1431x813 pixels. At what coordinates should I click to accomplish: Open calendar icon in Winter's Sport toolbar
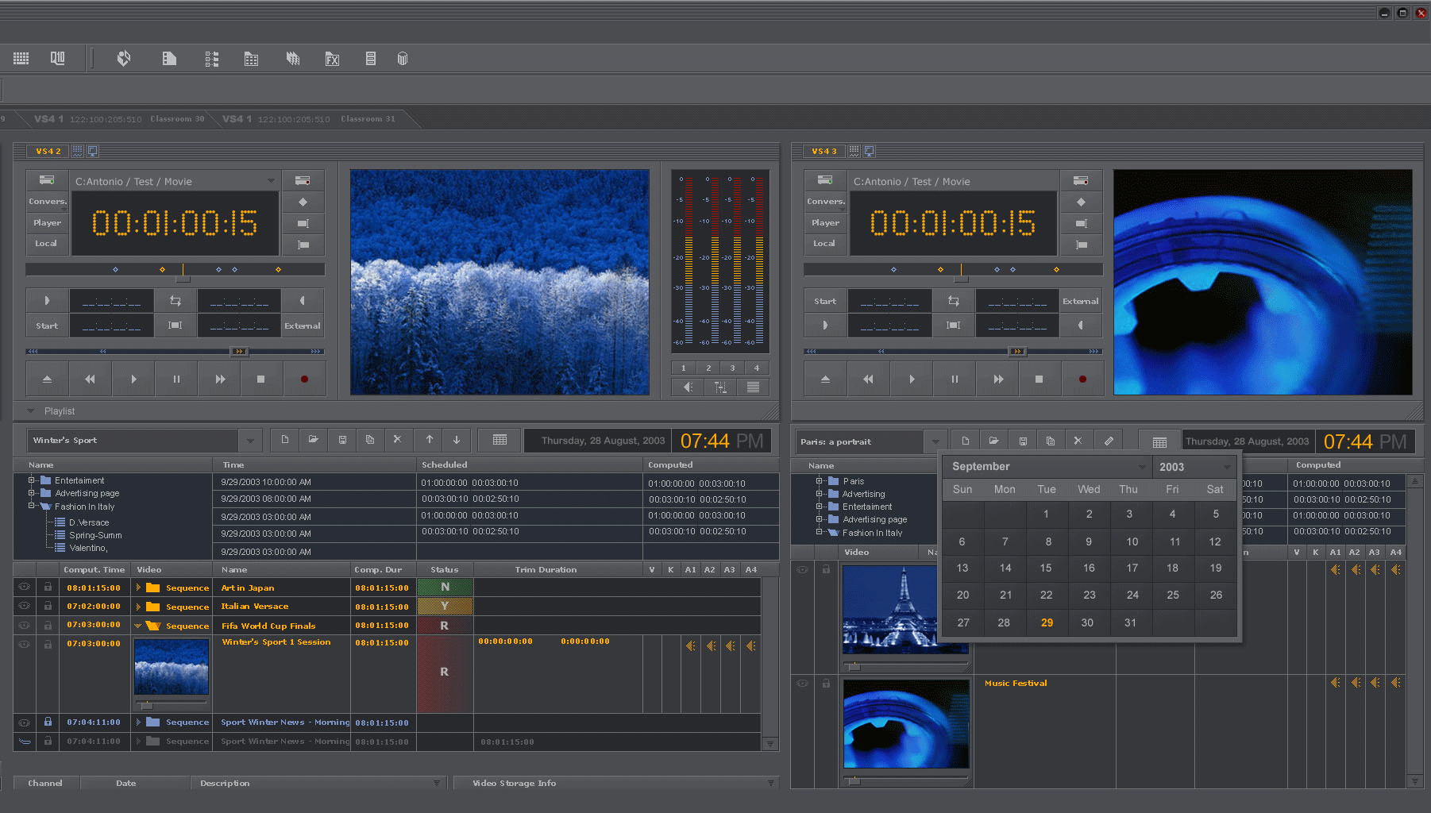[x=499, y=439]
